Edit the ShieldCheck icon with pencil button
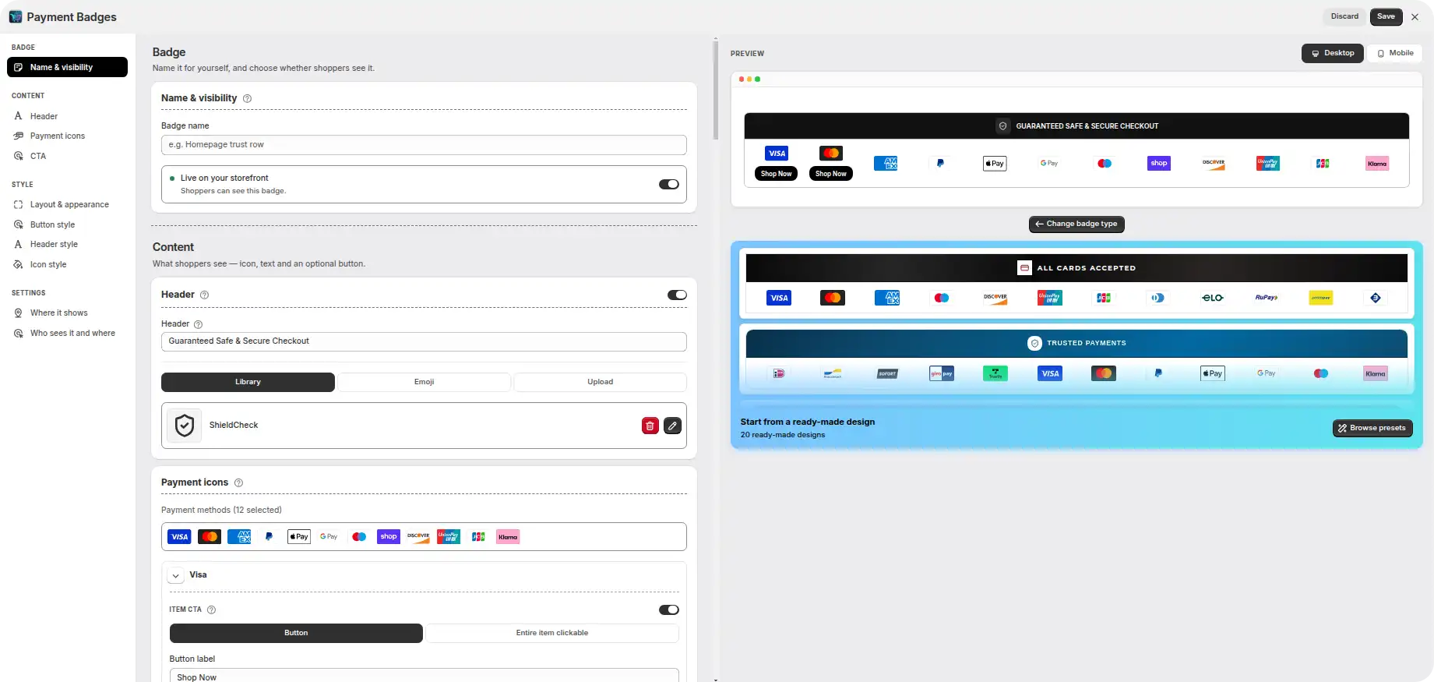This screenshot has width=1434, height=682. click(x=672, y=426)
